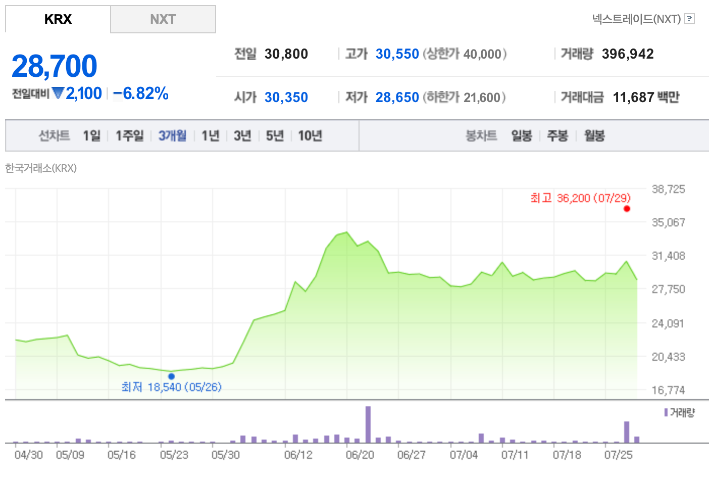
Task: Switch to the NXT tab
Action: [x=163, y=19]
